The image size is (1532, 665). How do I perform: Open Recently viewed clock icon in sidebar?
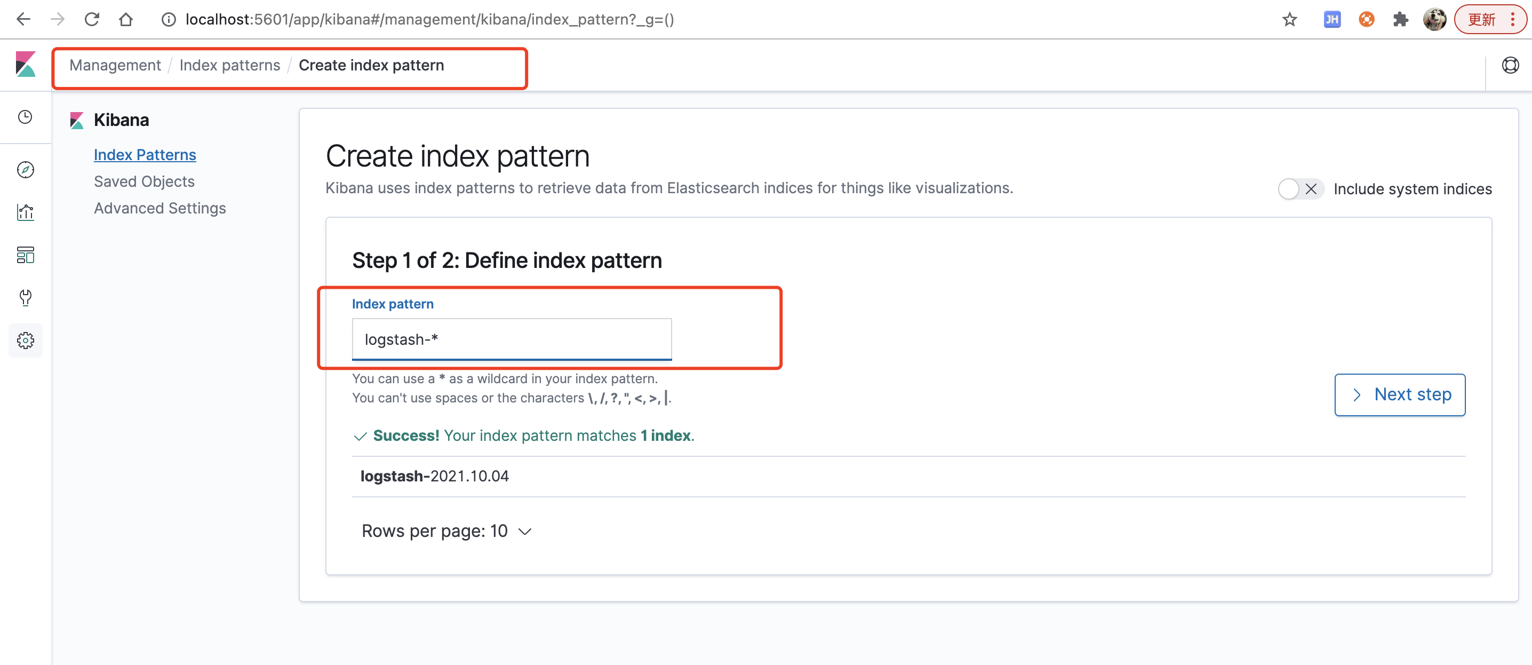pyautogui.click(x=25, y=117)
